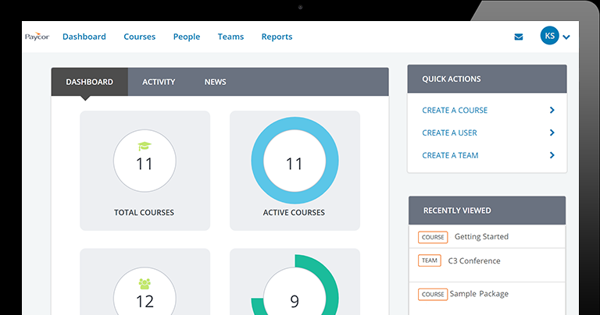Open recently viewed Getting Started course

481,237
